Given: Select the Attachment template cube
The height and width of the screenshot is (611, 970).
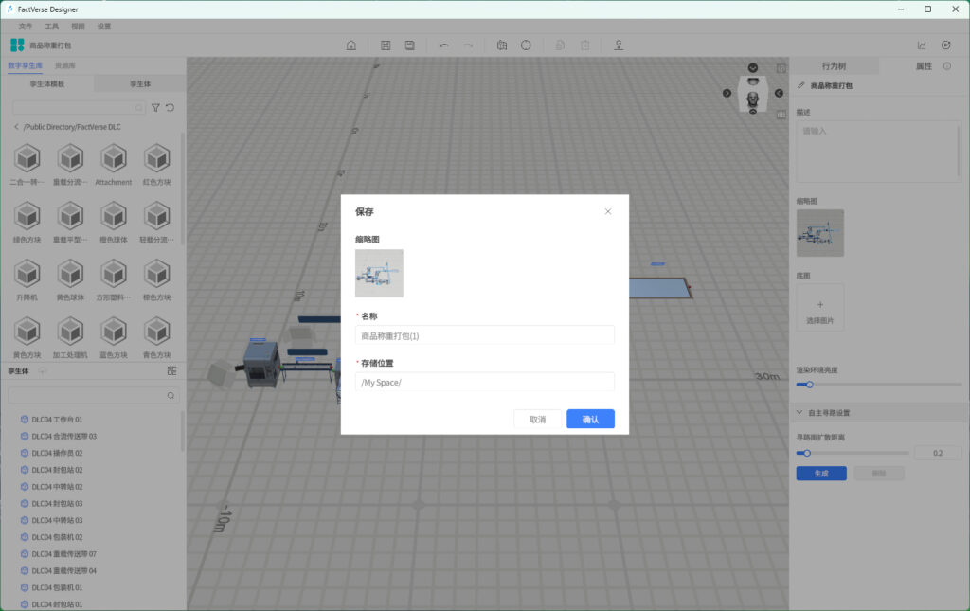Looking at the screenshot, I should [114, 164].
